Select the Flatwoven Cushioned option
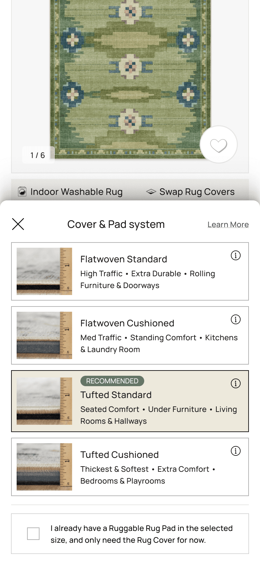Screen dimensions: 260x565 coord(130,335)
